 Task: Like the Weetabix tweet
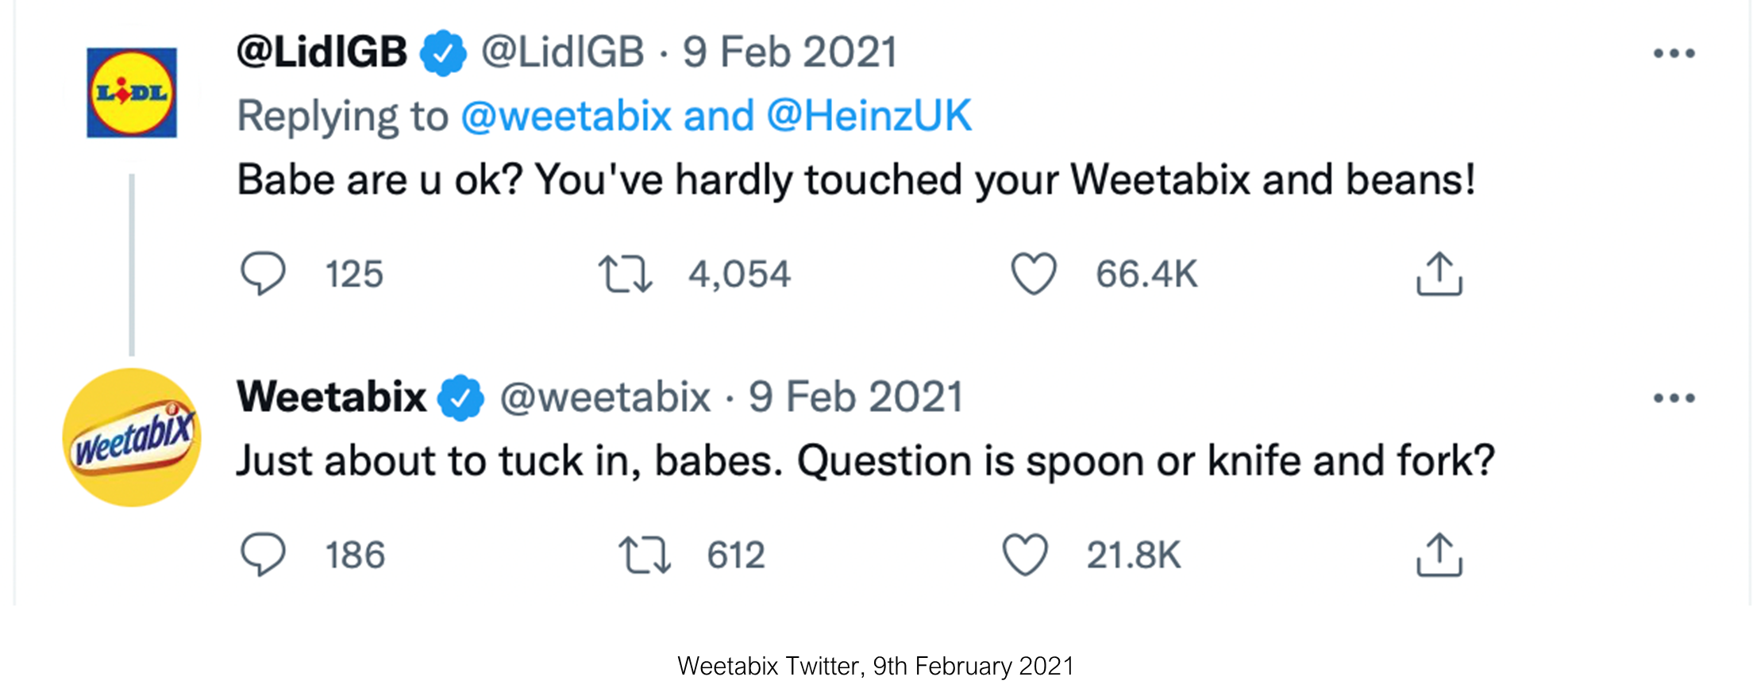click(1025, 554)
